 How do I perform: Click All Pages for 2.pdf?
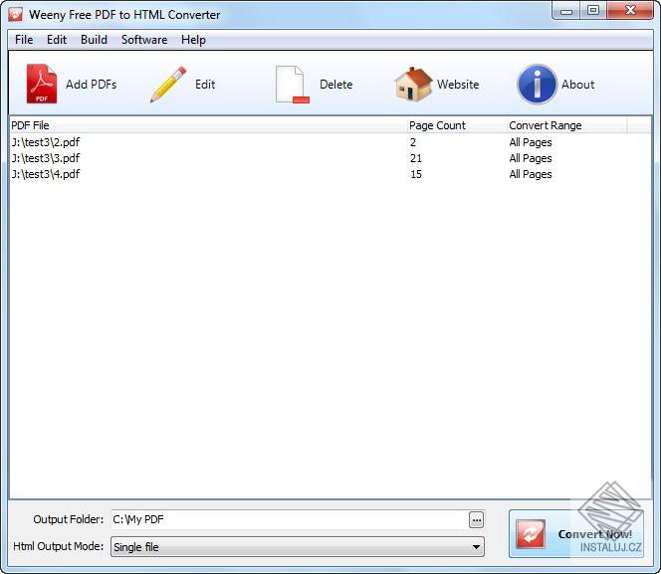pos(531,142)
